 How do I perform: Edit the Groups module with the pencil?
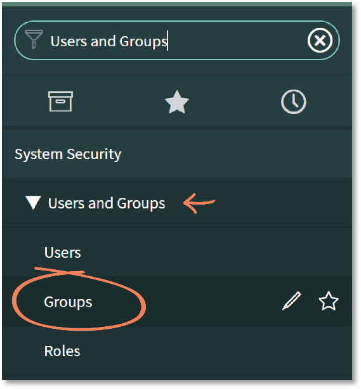(x=292, y=301)
